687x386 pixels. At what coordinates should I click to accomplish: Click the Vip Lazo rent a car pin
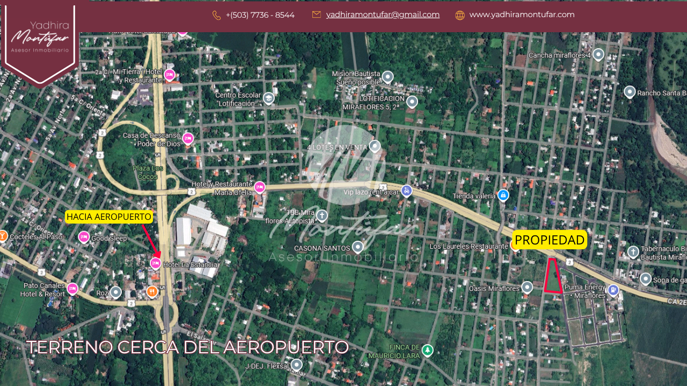point(407,190)
